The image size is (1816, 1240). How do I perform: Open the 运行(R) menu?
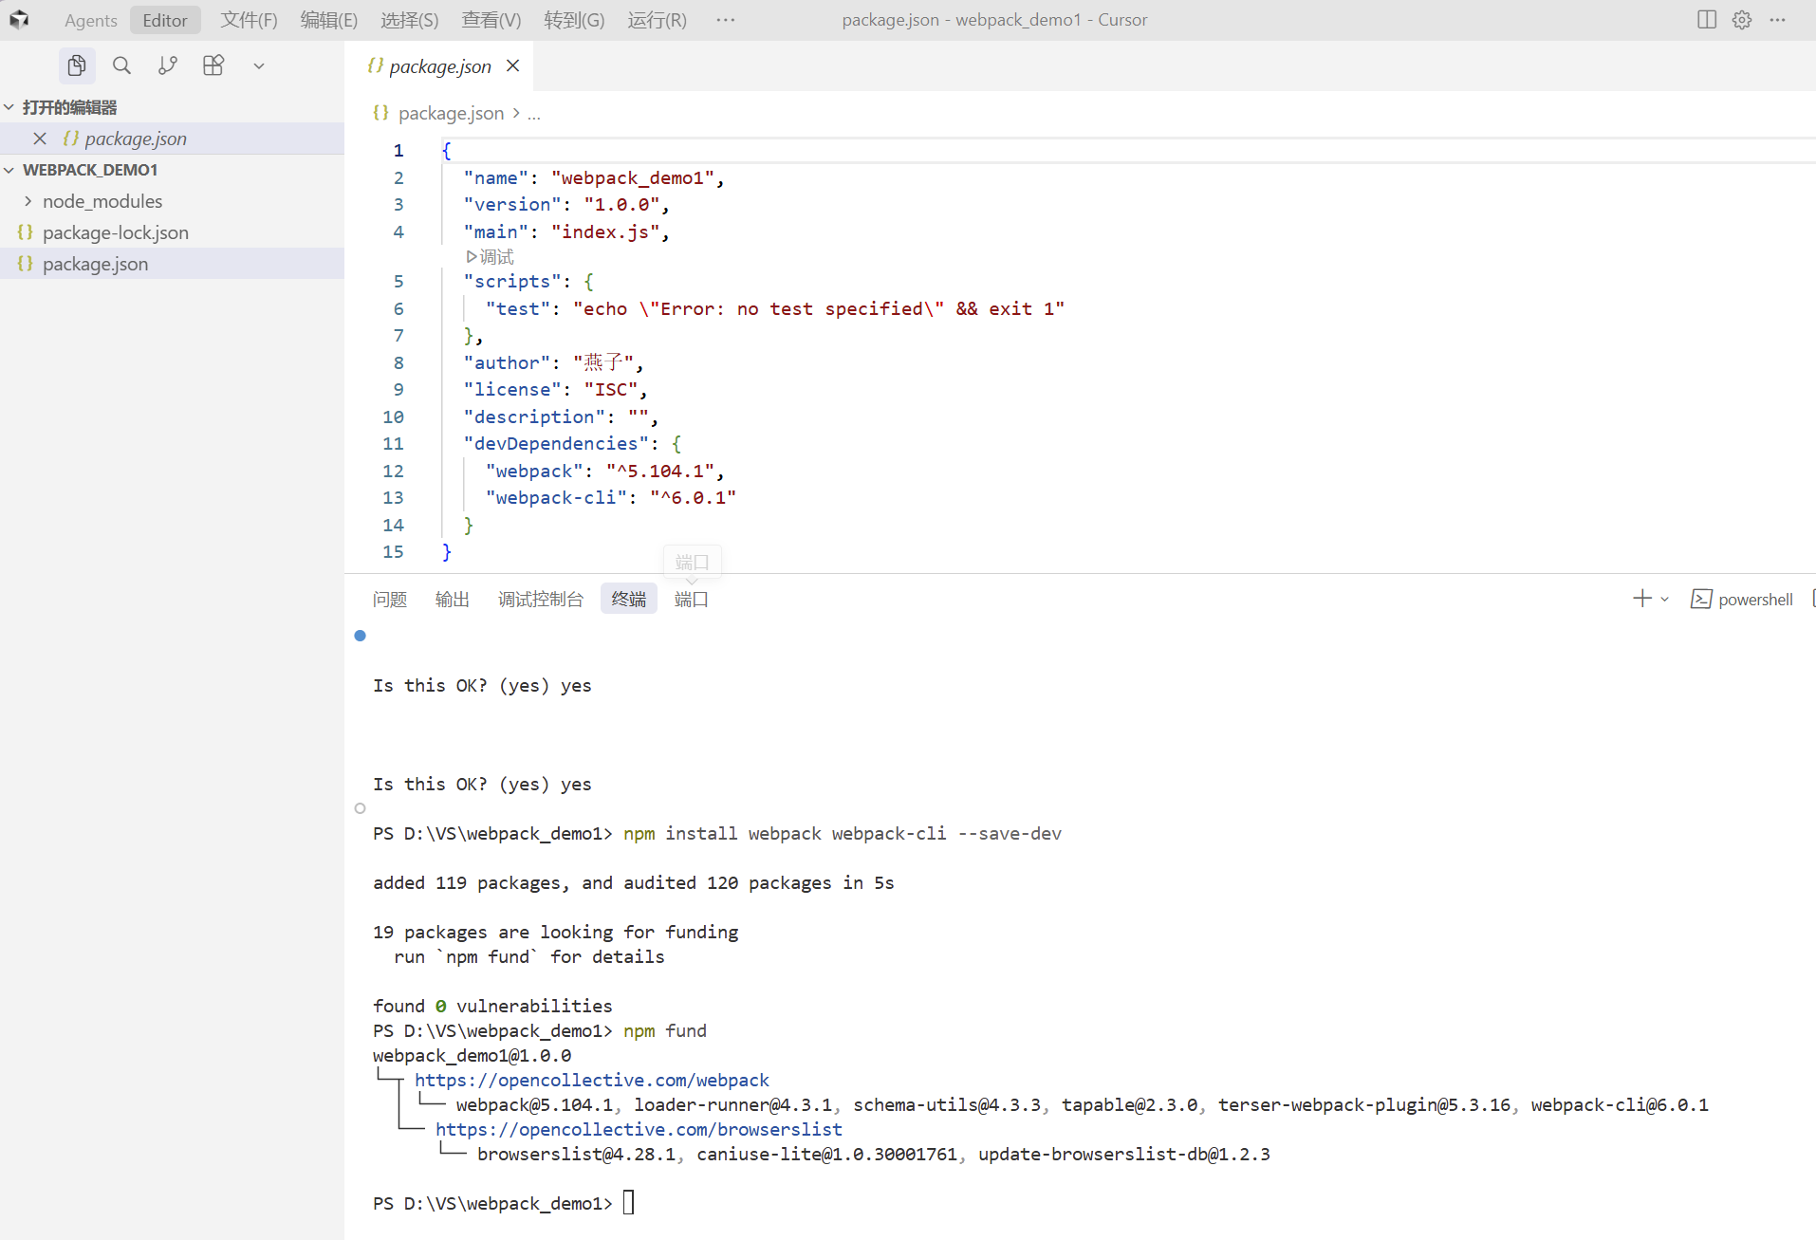point(658,20)
